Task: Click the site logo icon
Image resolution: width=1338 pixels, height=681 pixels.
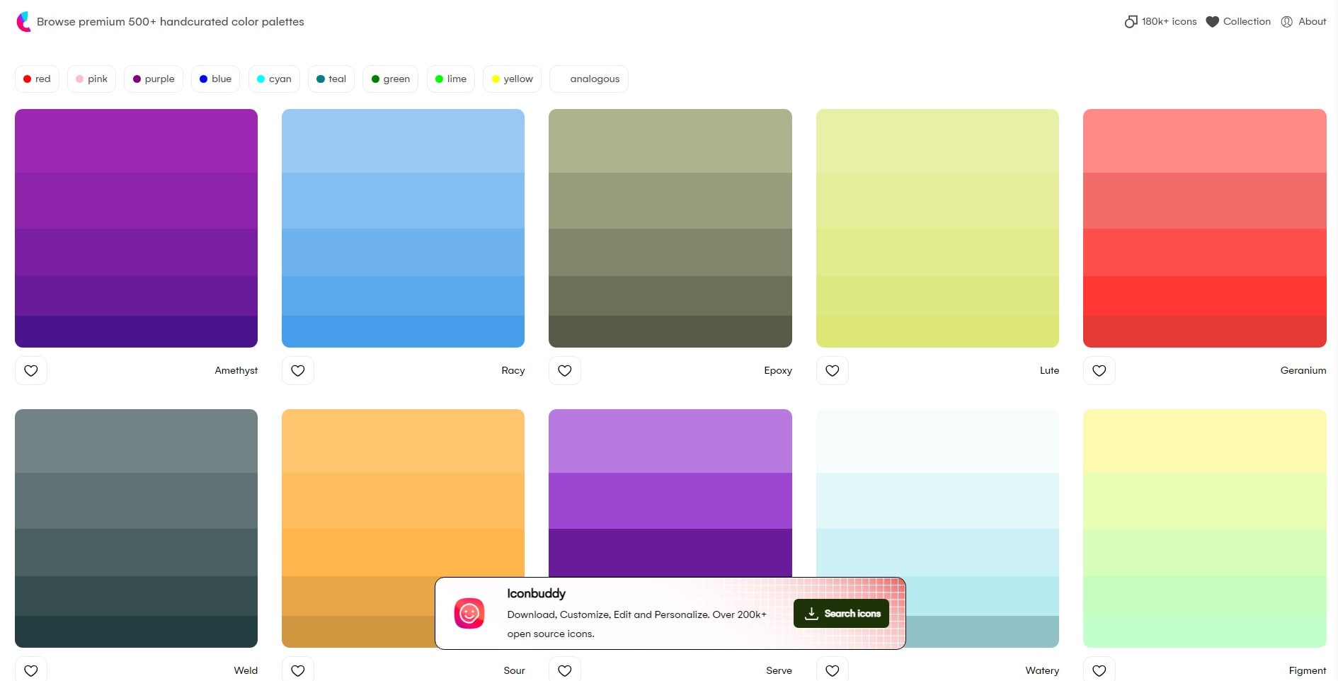Action: tap(23, 22)
